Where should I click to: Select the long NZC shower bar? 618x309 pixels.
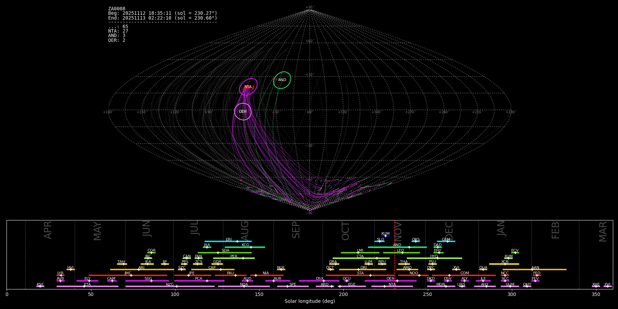170,286
